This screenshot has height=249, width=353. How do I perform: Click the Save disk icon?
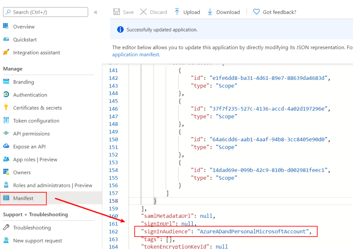click(117, 12)
